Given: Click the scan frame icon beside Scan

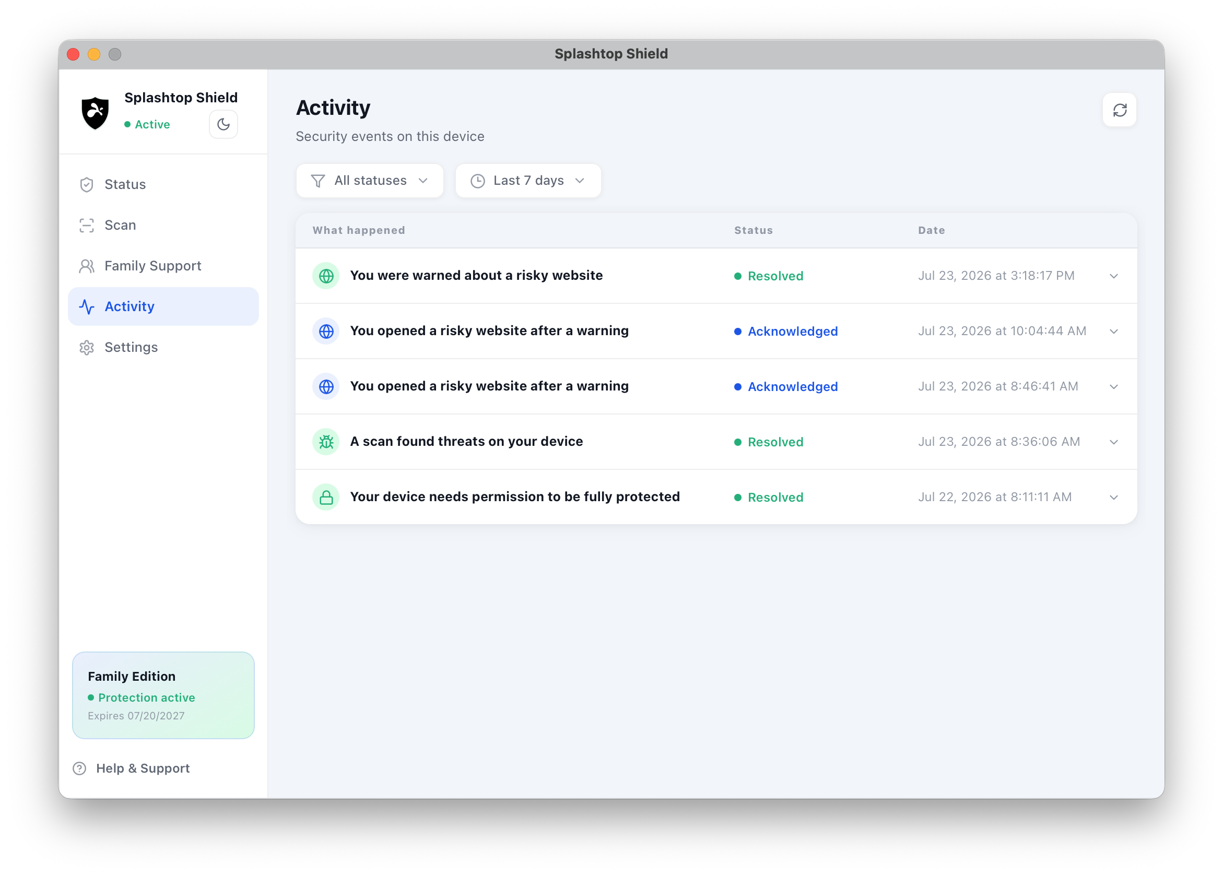Looking at the screenshot, I should [x=86, y=226].
